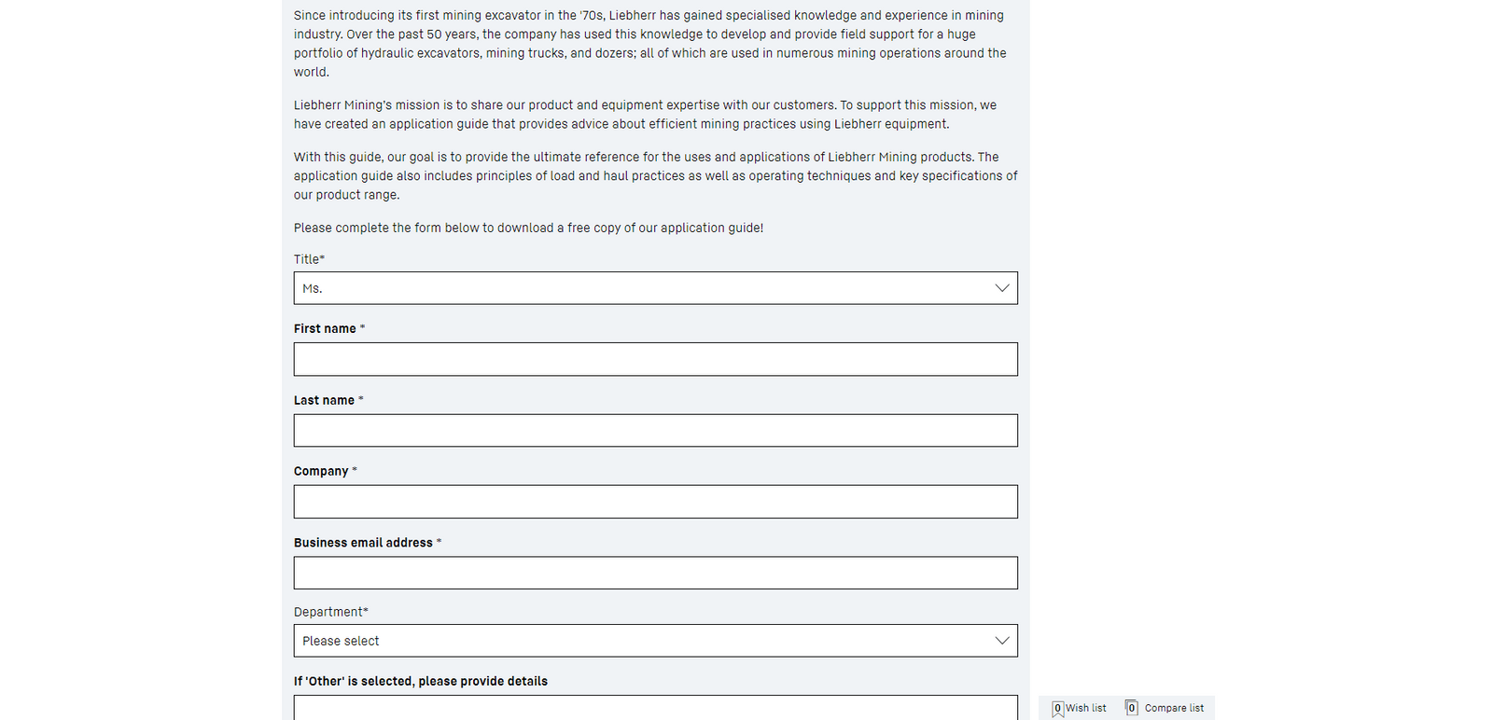This screenshot has height=720, width=1493.
Task: Click the 'Other' details text field
Action: click(x=655, y=709)
